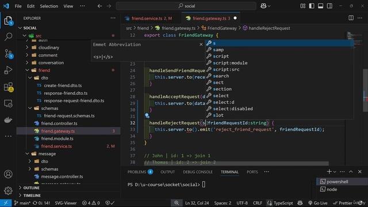Open Source Control view in activity bar
The image size is (368, 207).
coord(8,53)
